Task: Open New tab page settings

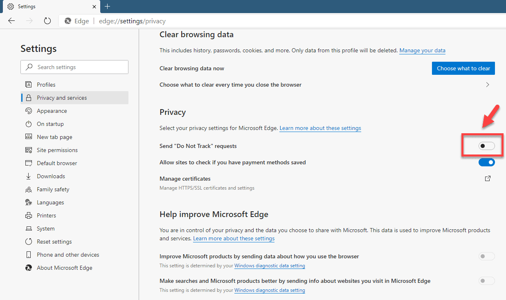Action: click(x=74, y=137)
